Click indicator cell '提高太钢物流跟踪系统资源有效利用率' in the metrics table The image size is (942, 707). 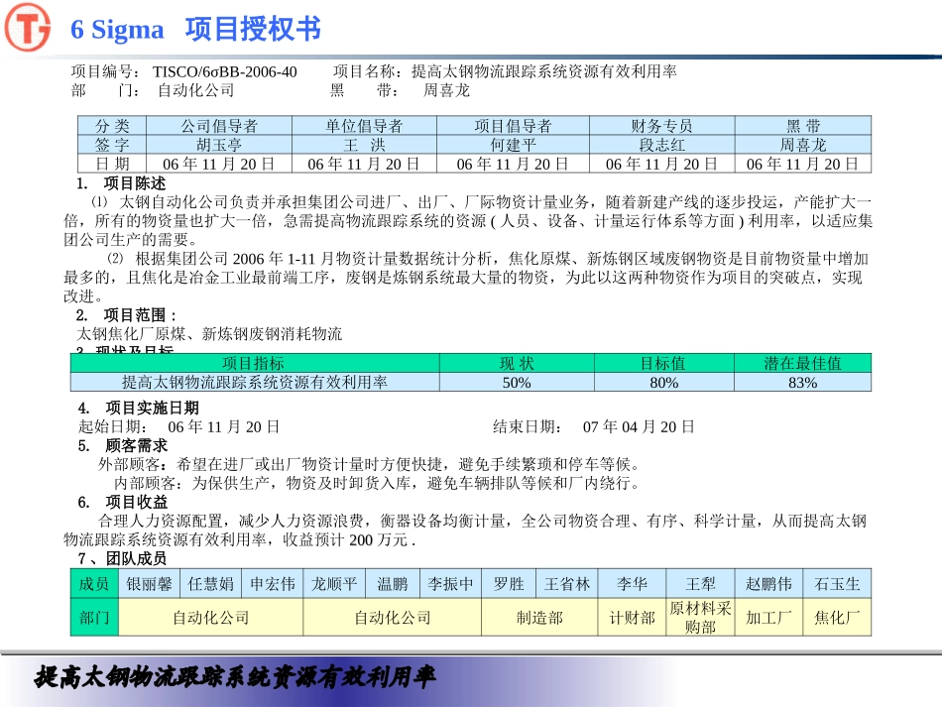(x=255, y=382)
